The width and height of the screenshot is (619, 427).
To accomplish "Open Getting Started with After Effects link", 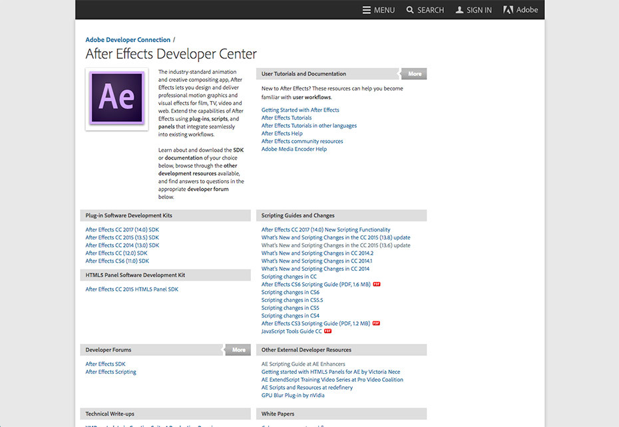I will pos(300,110).
